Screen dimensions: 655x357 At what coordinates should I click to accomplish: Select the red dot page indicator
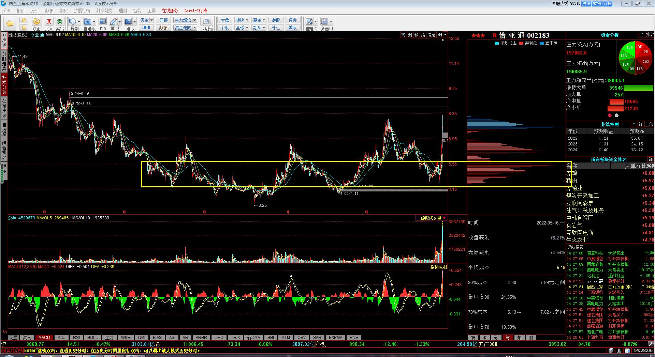[x=610, y=115]
